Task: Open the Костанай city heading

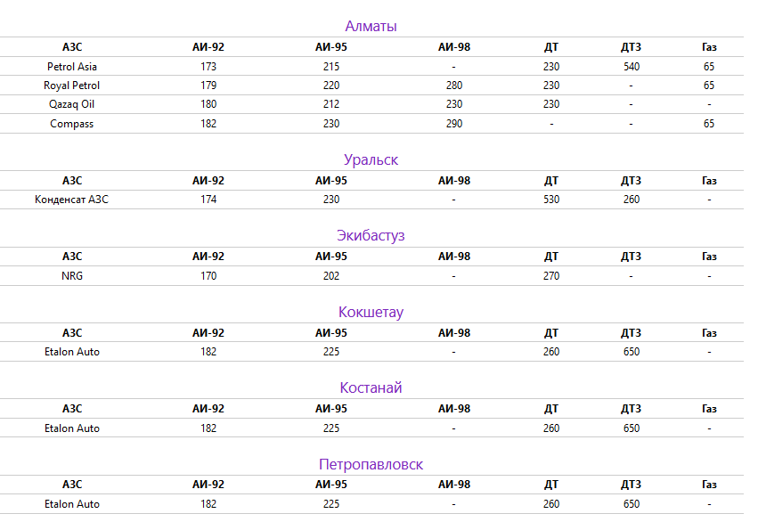Action: pyautogui.click(x=371, y=388)
